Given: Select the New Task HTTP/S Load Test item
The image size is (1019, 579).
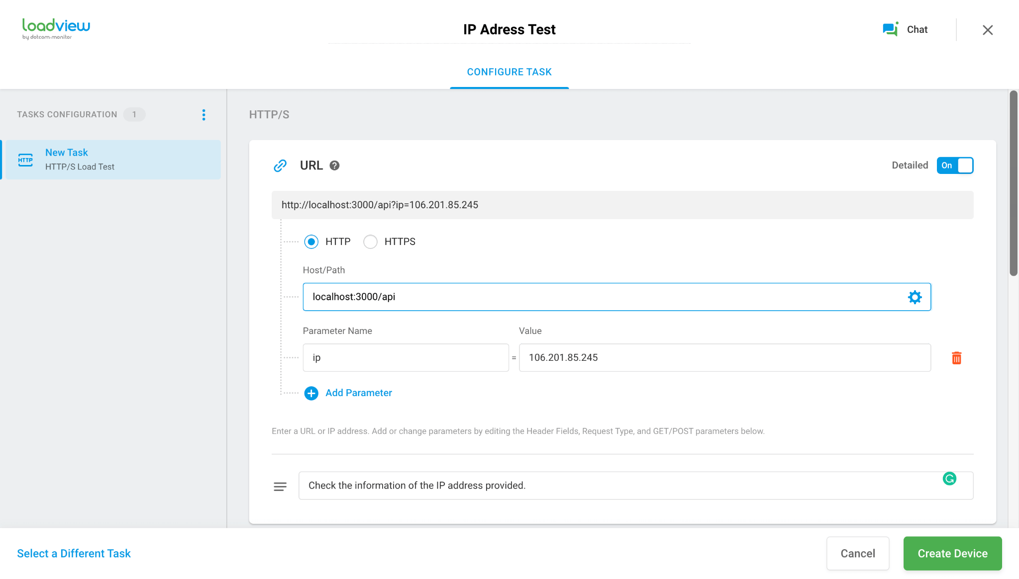Looking at the screenshot, I should tap(112, 159).
